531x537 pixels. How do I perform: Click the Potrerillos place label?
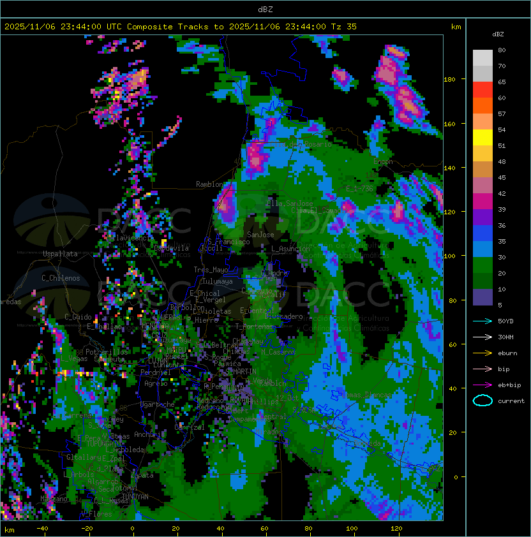(107, 351)
